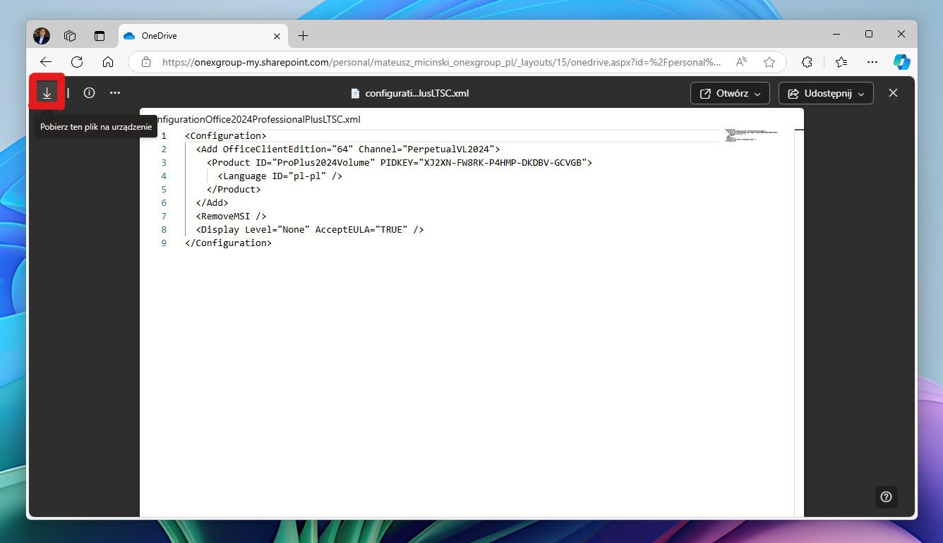Open the workspaces icon
The height and width of the screenshot is (543, 943).
(70, 35)
